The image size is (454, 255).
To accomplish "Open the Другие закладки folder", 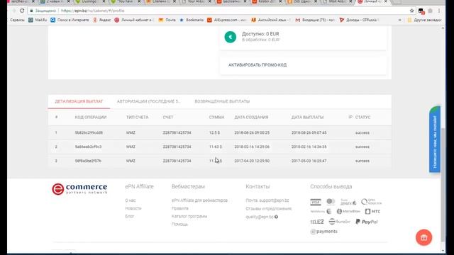I will coord(424,20).
